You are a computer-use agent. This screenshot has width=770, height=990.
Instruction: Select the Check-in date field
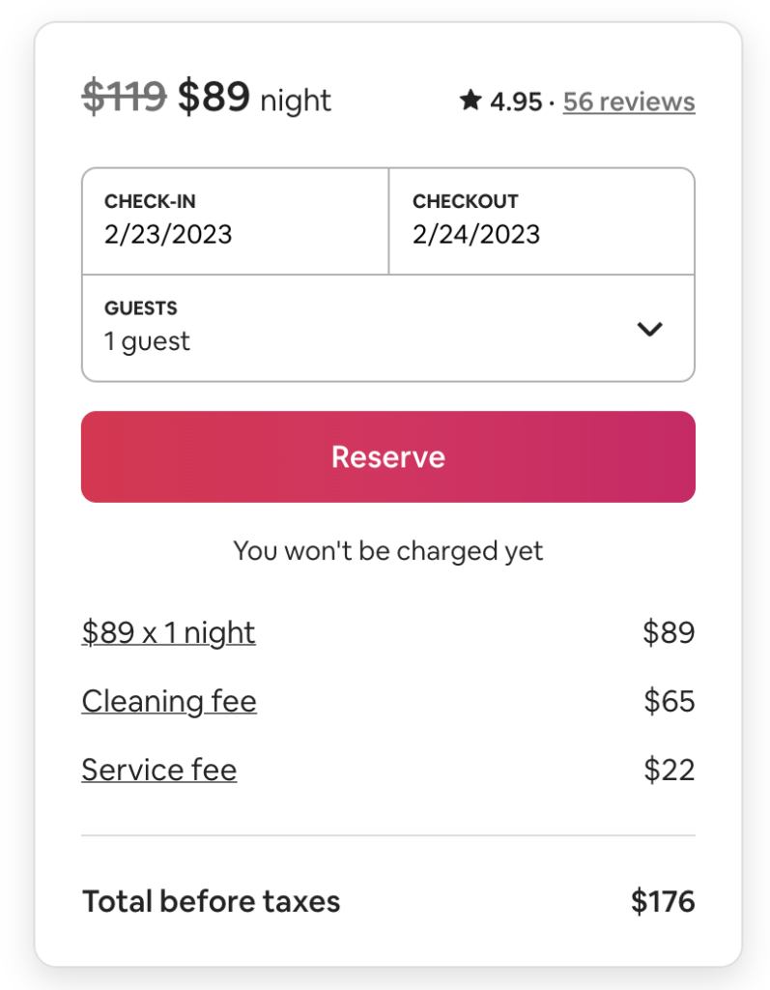236,221
